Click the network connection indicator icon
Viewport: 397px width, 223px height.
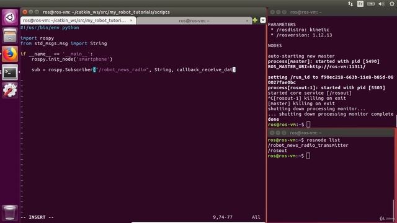350,4
